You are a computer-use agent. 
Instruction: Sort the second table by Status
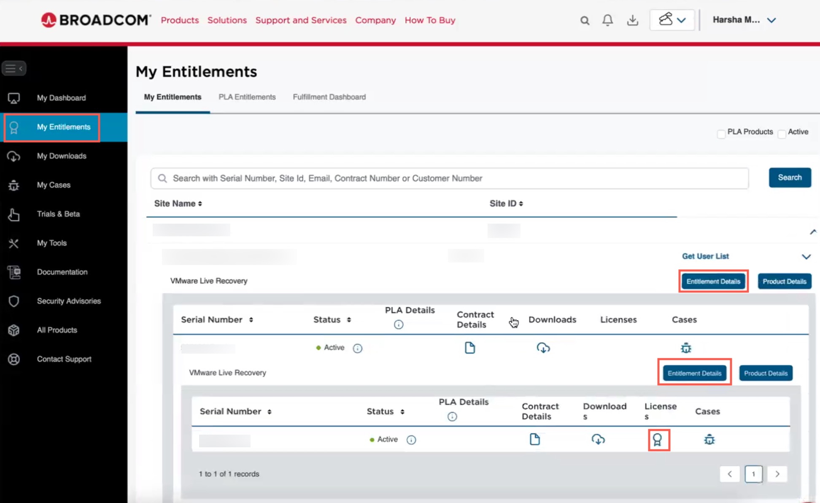386,411
